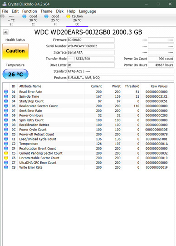
Task: Click yellow icon for Current Pending Sector Count
Action: pos(6,153)
